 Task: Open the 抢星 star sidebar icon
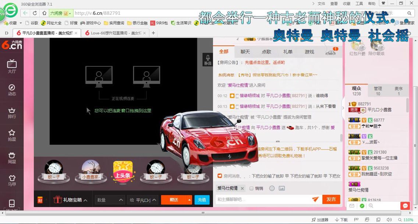click(12, 136)
